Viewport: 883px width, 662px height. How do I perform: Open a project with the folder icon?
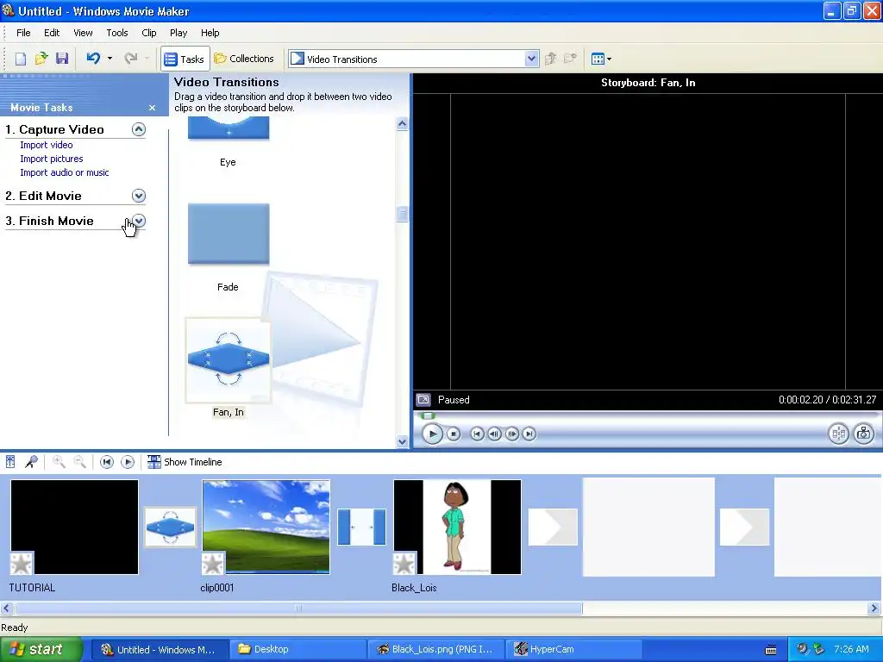click(41, 59)
